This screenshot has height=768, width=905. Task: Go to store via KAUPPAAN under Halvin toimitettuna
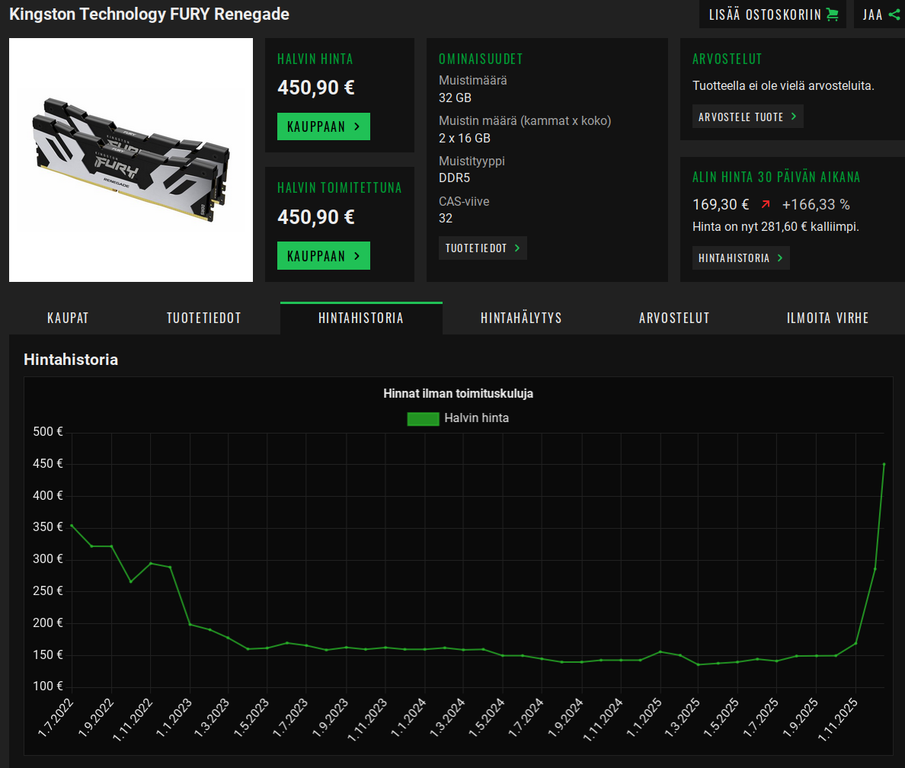coord(323,255)
